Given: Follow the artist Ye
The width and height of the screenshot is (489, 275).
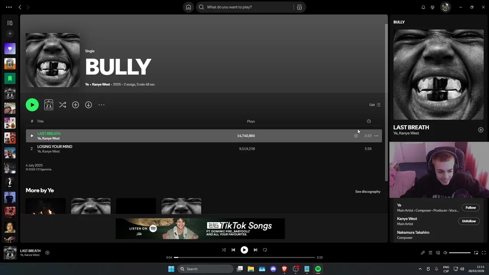Looking at the screenshot, I should click(x=471, y=207).
